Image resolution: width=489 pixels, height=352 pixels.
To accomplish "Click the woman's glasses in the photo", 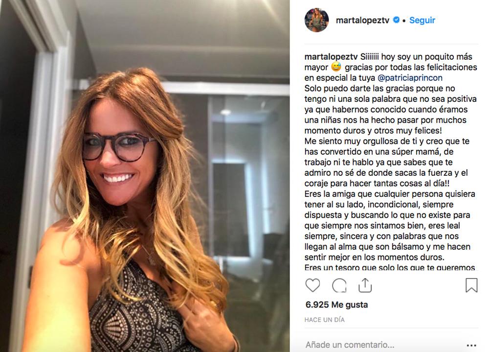I will (119, 146).
